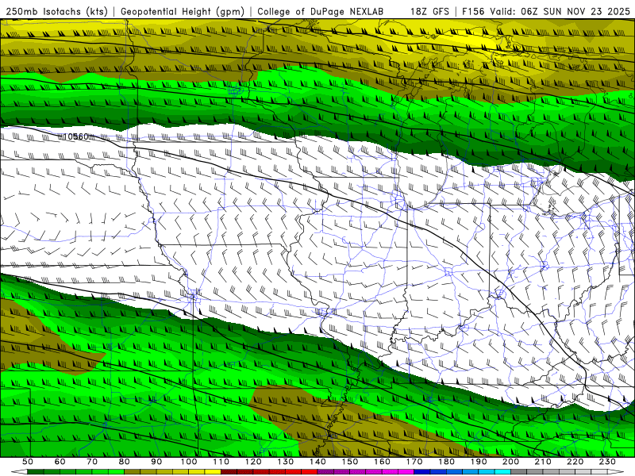Image resolution: width=635 pixels, height=476 pixels.
Task: Click the '250mb Isotachs (kts)' title text
Action: coord(56,12)
